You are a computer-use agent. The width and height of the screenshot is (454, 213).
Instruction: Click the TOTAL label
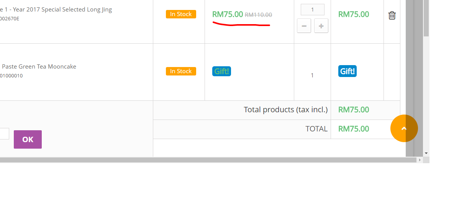tap(316, 129)
